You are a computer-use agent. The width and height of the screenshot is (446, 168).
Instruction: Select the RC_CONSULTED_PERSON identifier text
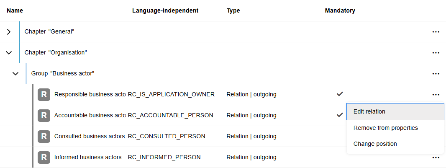coord(167,136)
